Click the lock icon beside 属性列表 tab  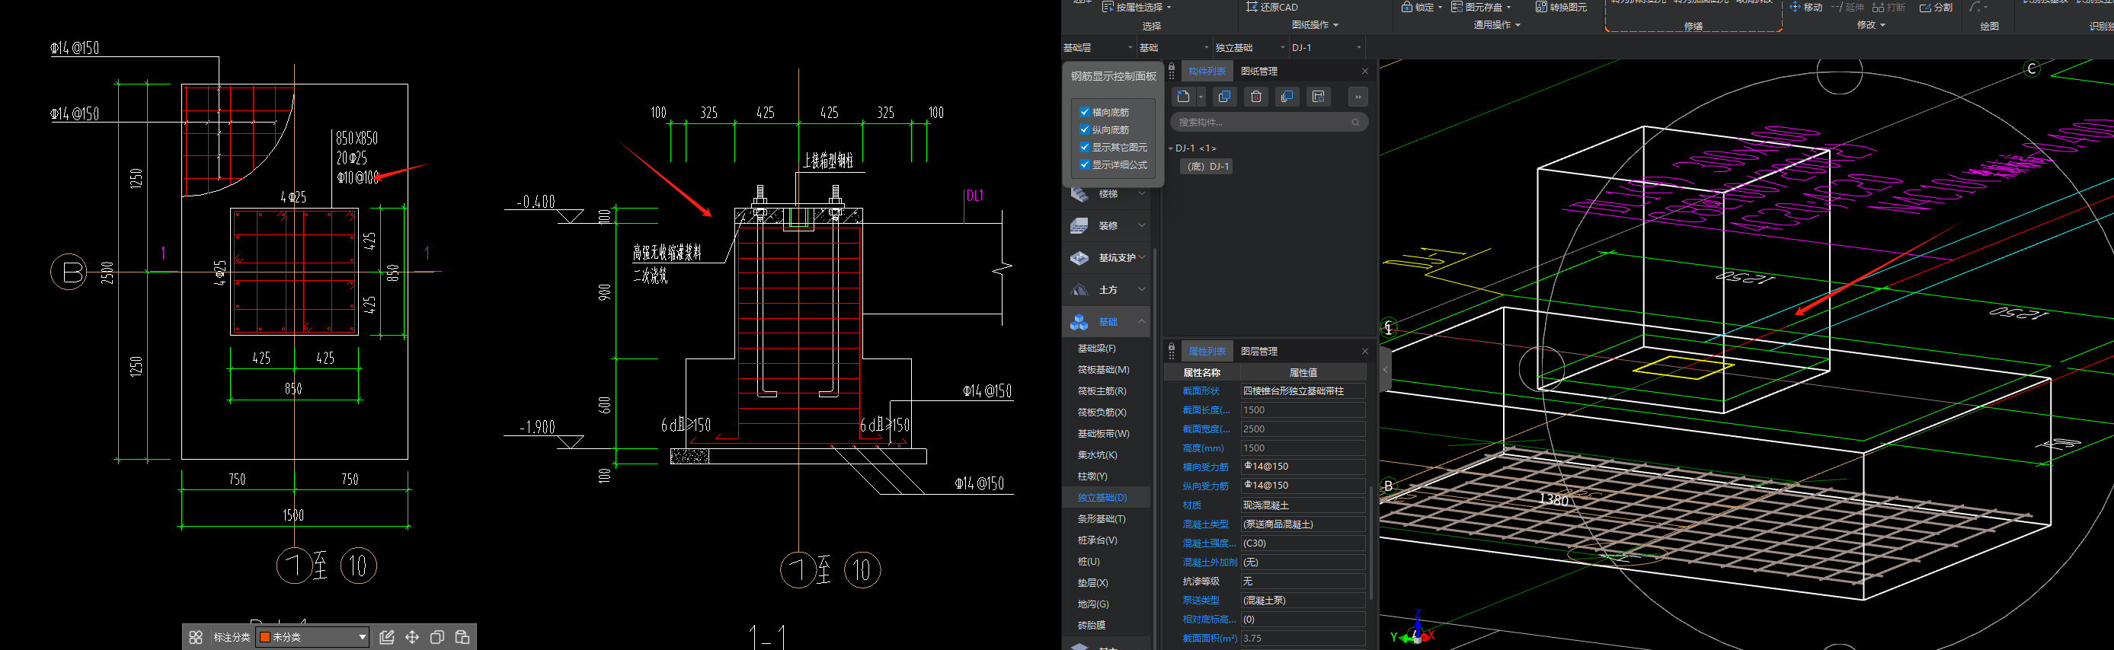tap(1171, 348)
